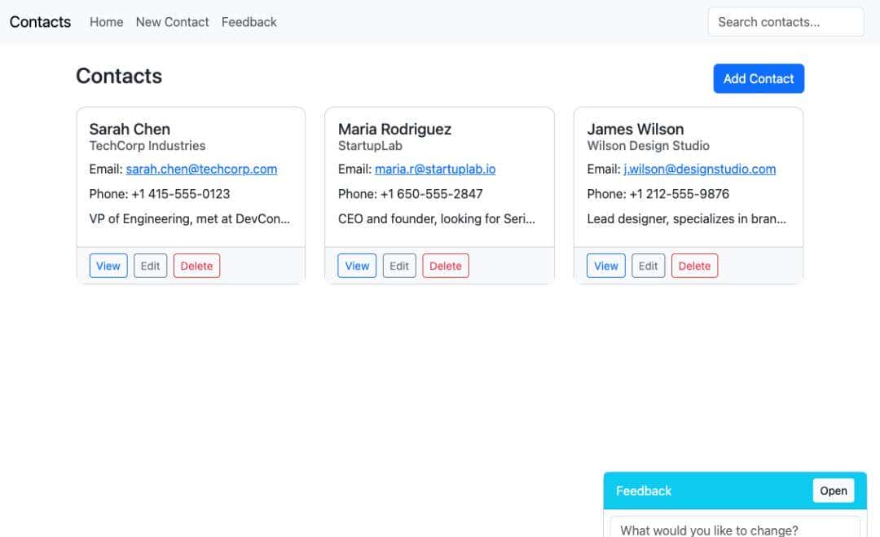Edit Sarah Chen's contact

click(150, 266)
